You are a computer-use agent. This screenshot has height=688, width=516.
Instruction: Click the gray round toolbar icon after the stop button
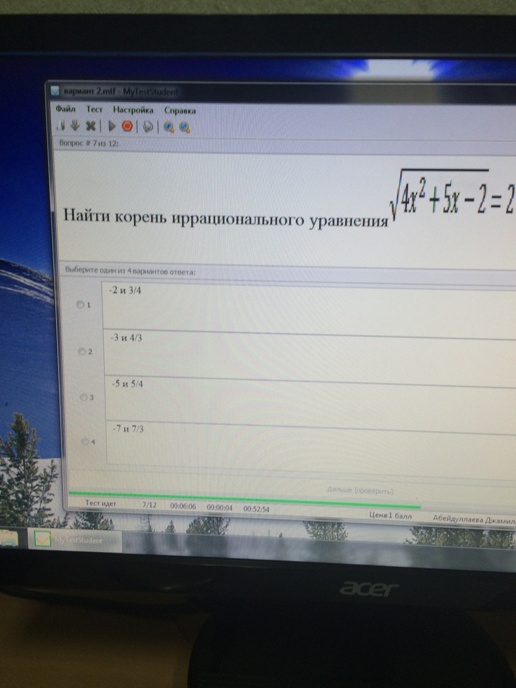[x=148, y=127]
